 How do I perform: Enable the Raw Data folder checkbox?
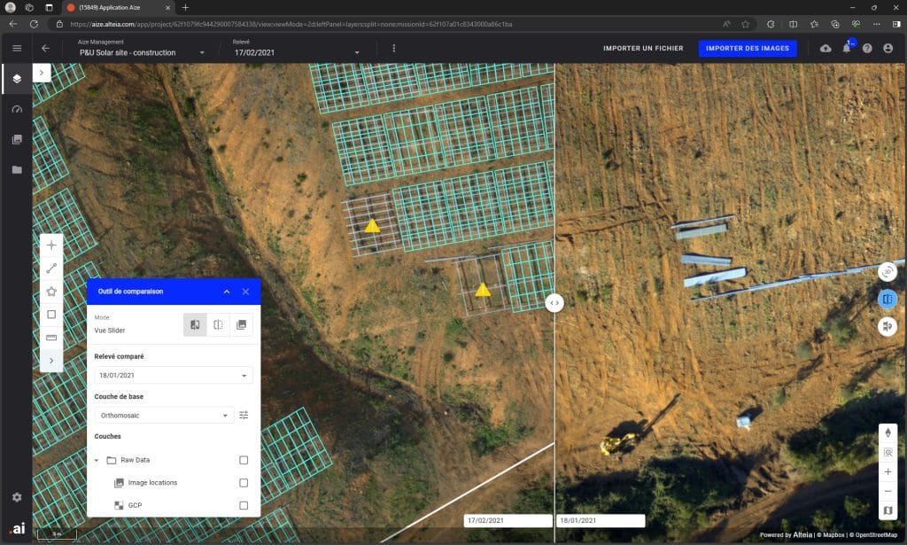(245, 460)
